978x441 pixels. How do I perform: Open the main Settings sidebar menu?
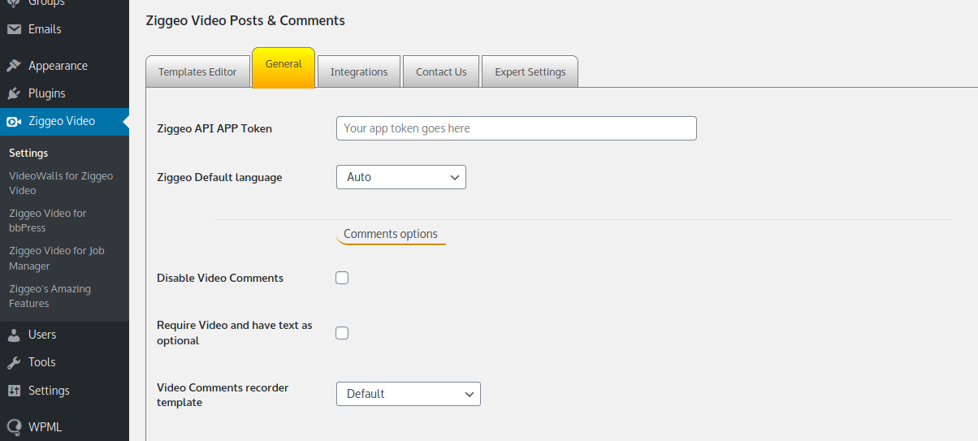64,391
